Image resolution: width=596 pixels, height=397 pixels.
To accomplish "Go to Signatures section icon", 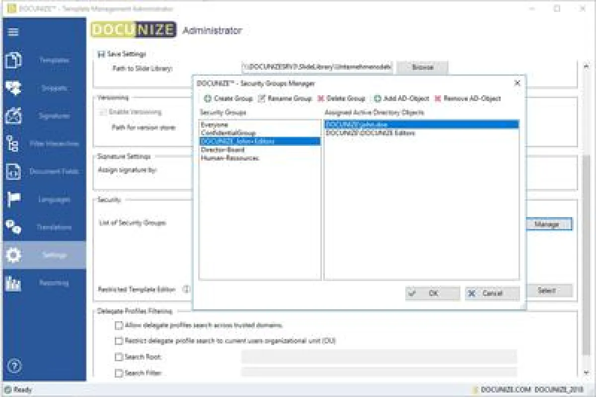I will 13,116.
